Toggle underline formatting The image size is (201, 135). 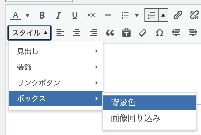coord(75,15)
